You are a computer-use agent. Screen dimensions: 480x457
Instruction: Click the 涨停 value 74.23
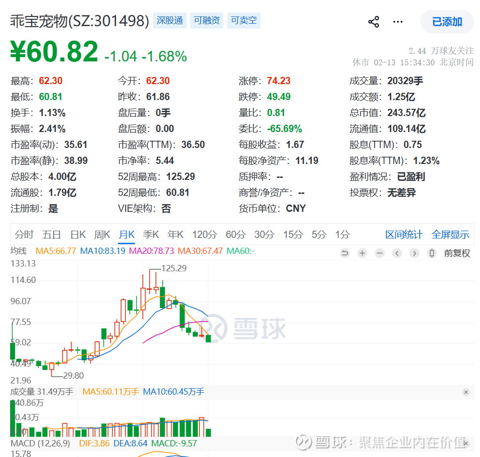278,81
